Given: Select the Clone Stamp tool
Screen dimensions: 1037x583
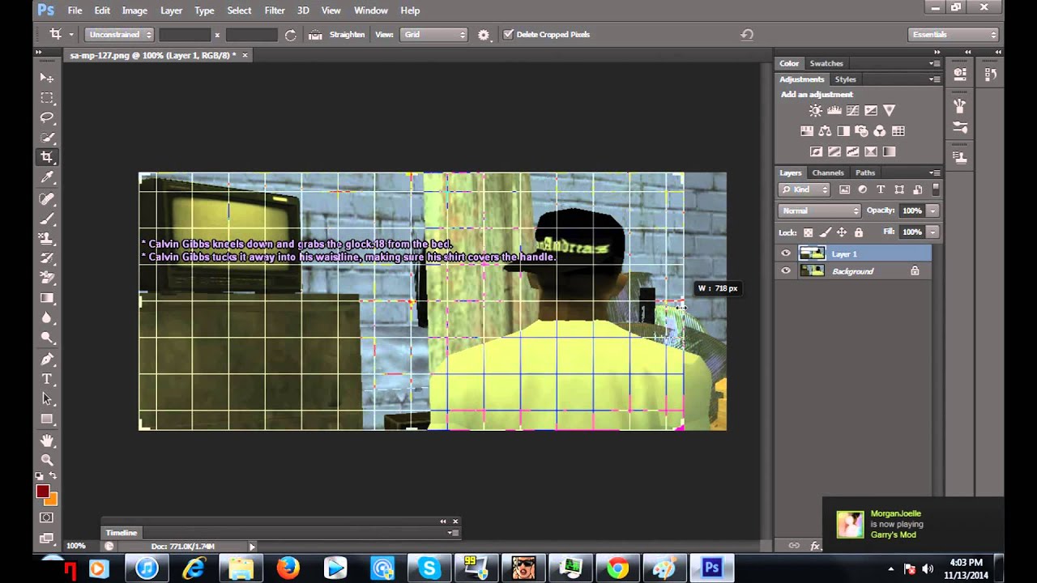Looking at the screenshot, I should point(47,238).
